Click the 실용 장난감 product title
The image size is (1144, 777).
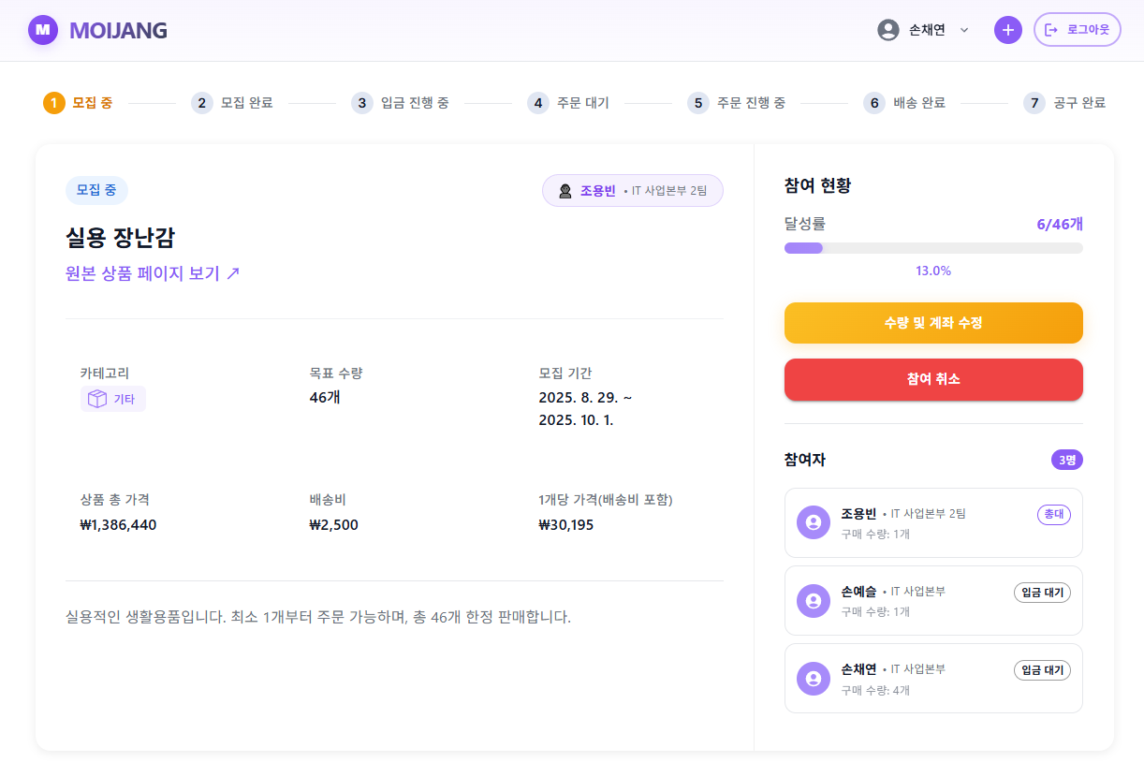pyautogui.click(x=120, y=238)
